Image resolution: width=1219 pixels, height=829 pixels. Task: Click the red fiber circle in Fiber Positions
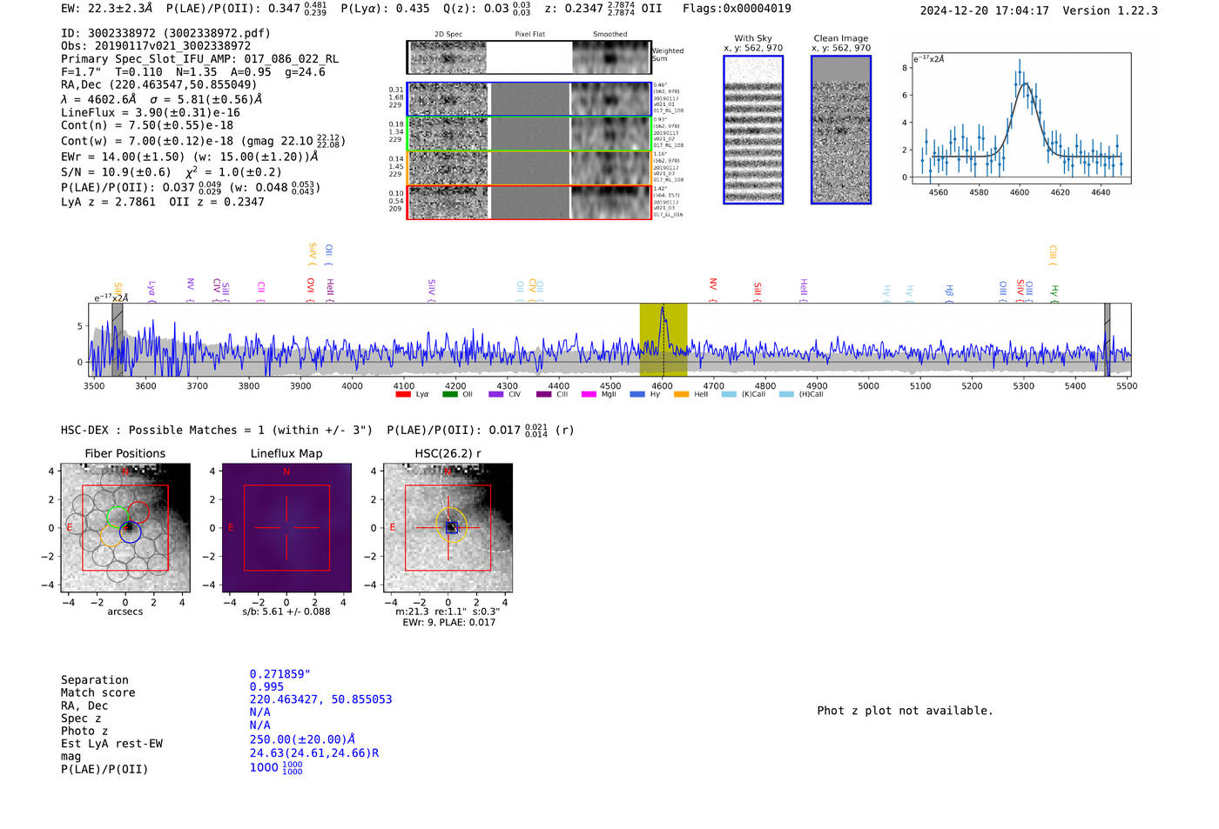pos(138,512)
